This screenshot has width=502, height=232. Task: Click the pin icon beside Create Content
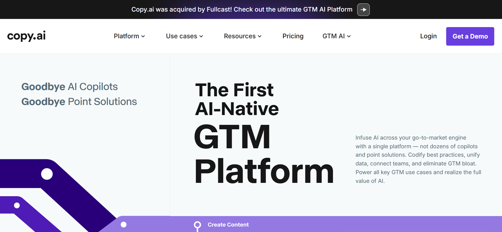[197, 226]
